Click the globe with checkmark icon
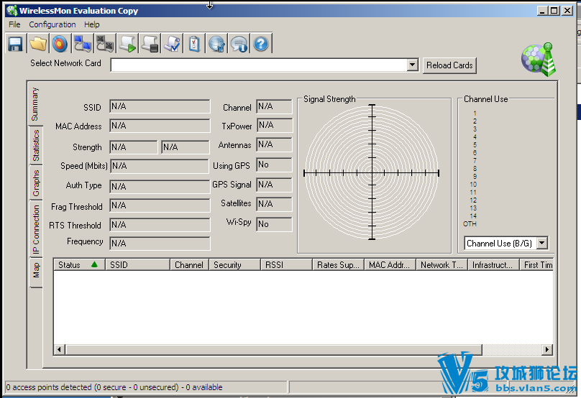The height and width of the screenshot is (398, 581). 216,44
